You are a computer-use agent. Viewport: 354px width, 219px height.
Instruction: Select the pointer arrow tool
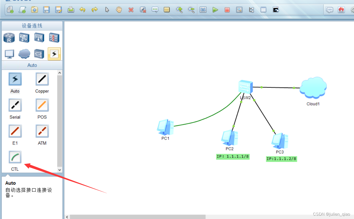point(107,10)
